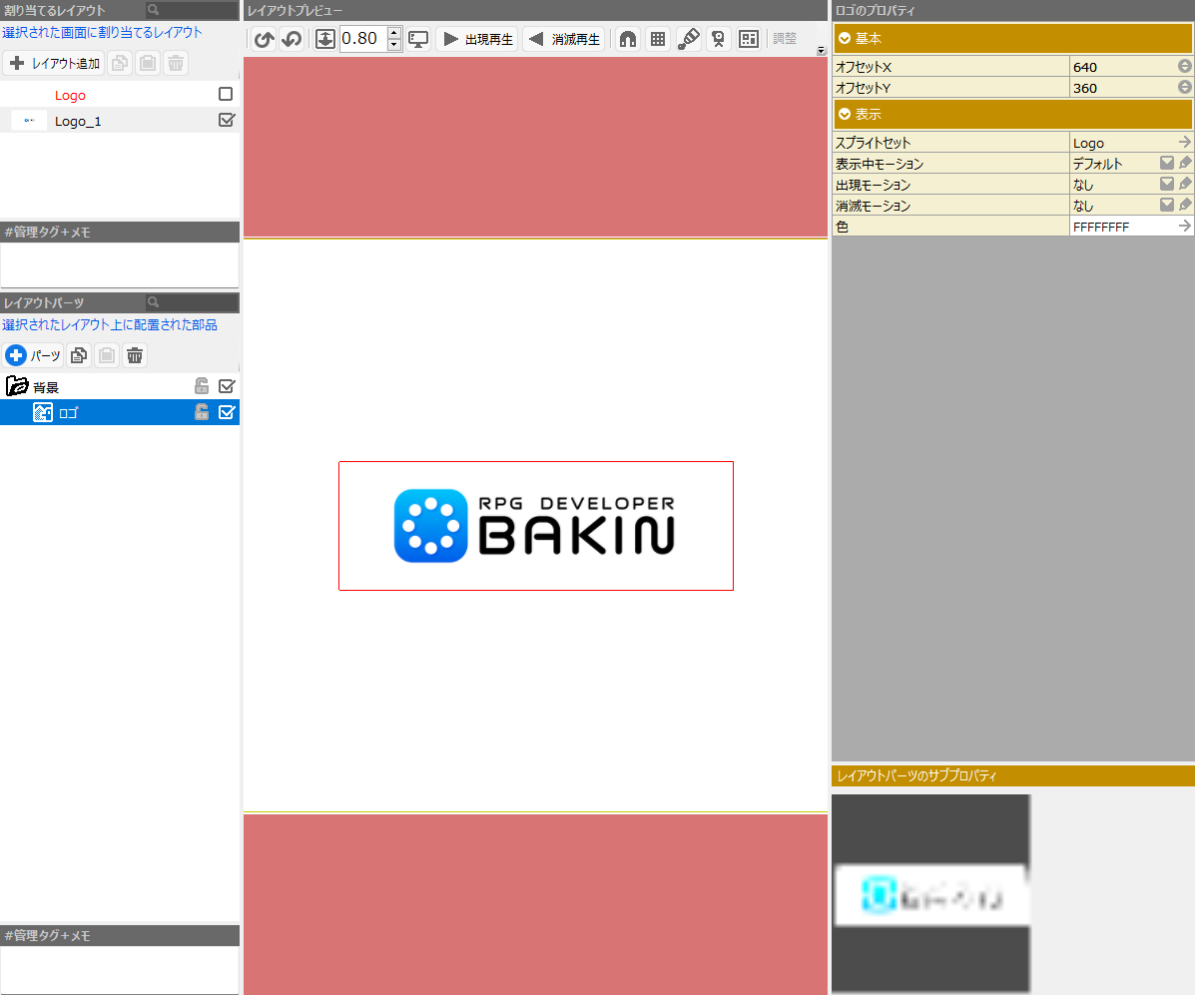This screenshot has height=995, width=1195.
Task: Click the fit-to-height zoom icon
Action: point(325,40)
